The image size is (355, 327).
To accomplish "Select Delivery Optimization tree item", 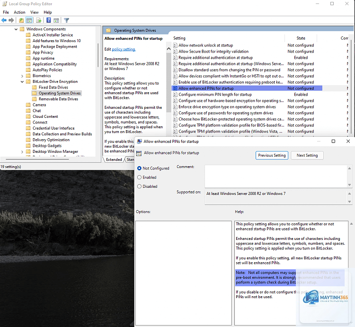I will coord(51,140).
